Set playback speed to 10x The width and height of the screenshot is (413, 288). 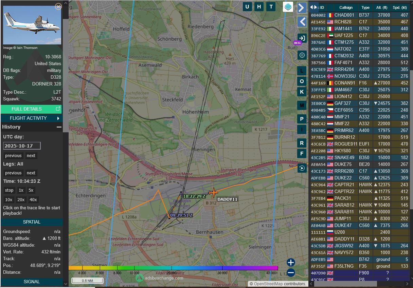(9, 200)
